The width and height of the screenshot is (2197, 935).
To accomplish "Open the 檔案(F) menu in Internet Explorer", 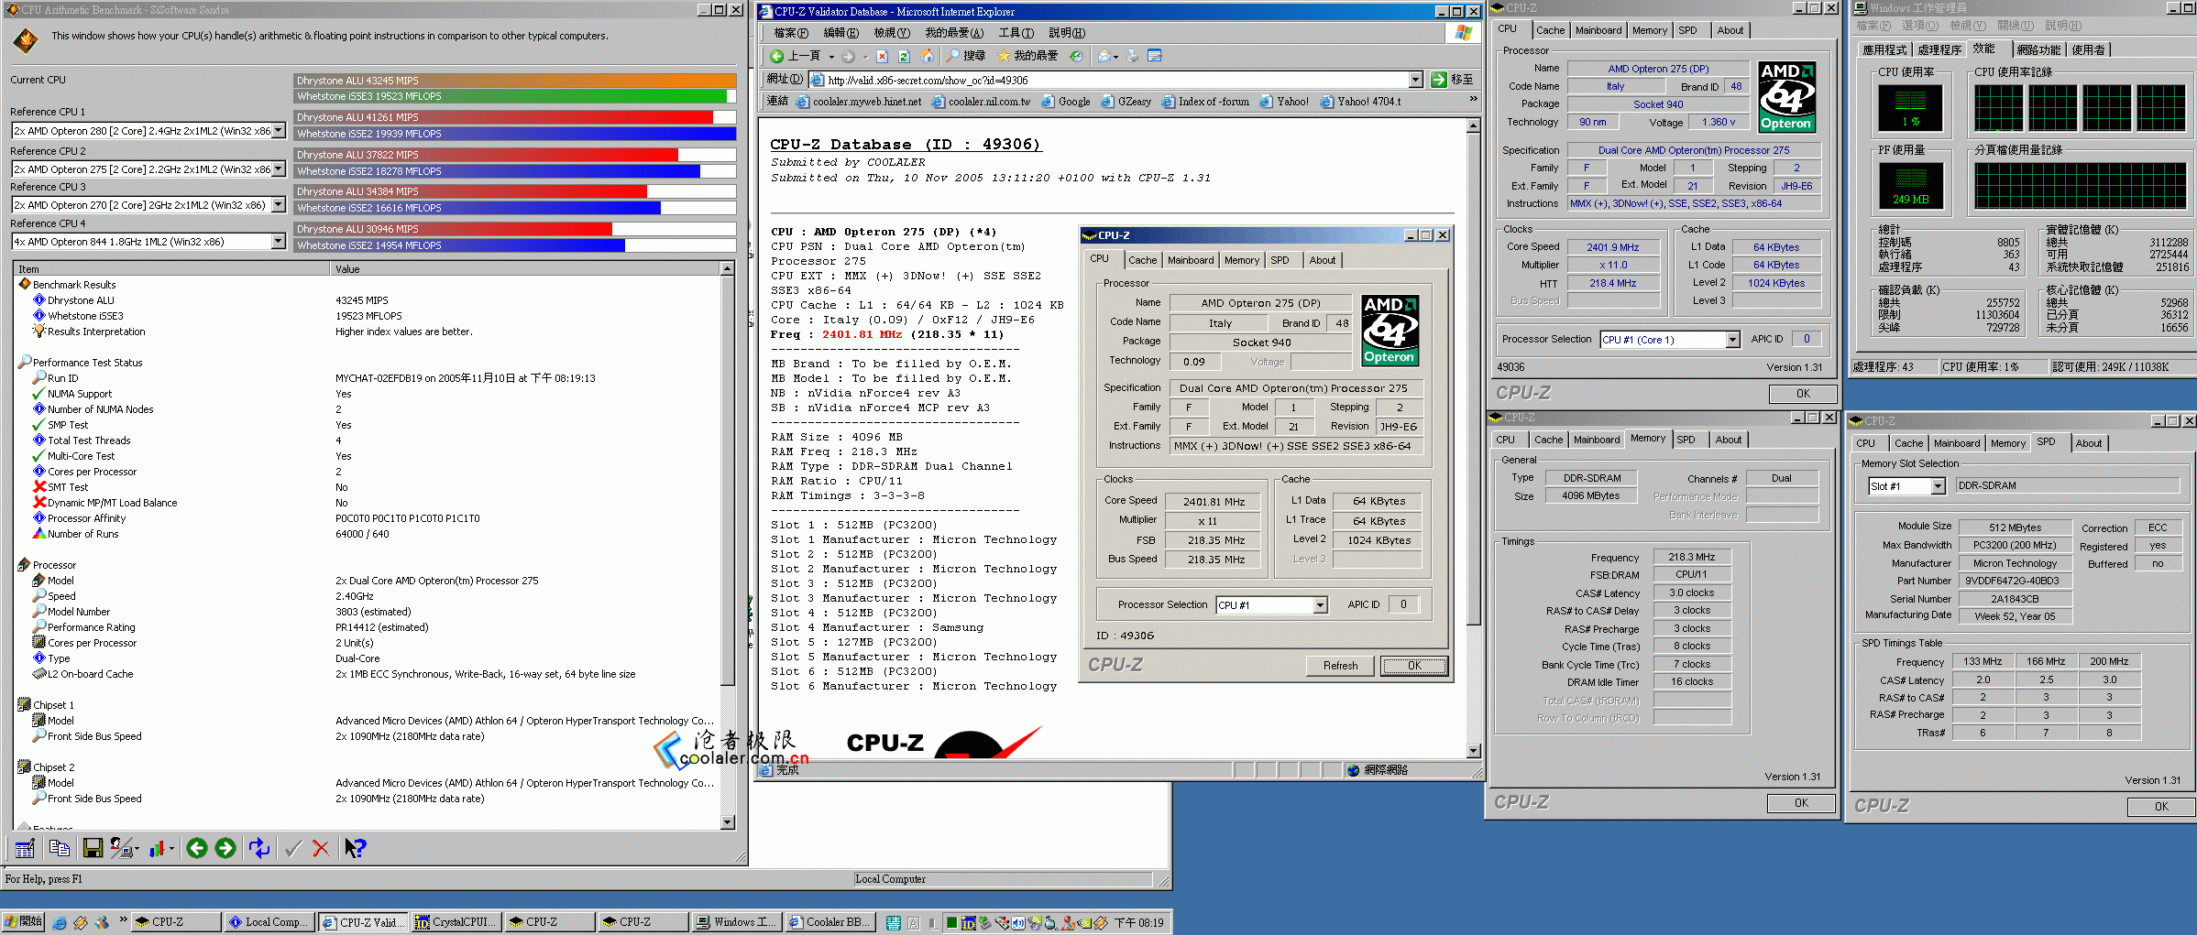I will (791, 33).
